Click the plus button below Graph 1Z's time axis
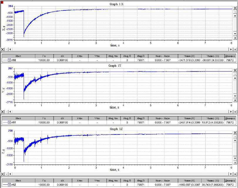Viewport: 238px width, 188px height. [x=235, y=174]
